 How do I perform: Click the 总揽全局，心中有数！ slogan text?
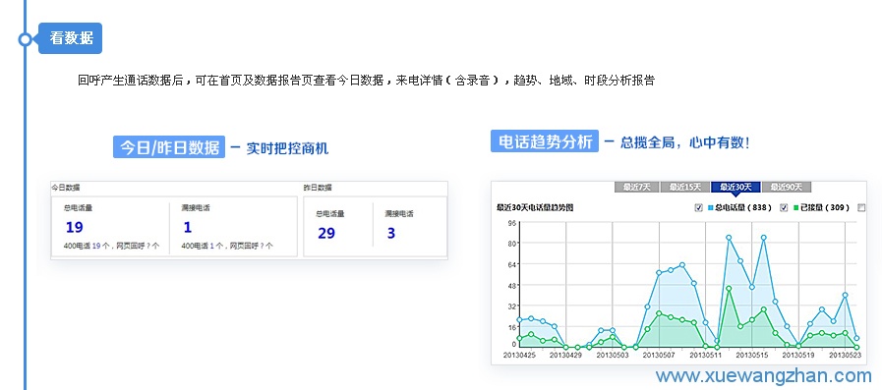[685, 142]
